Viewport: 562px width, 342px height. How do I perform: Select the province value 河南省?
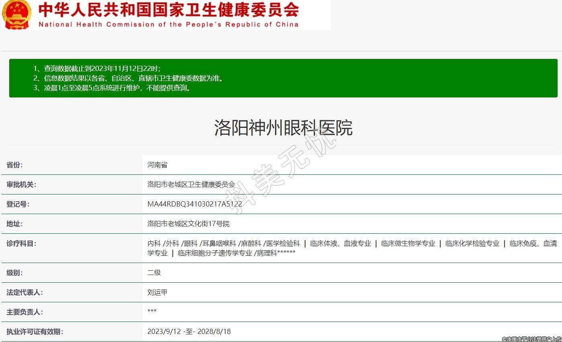(157, 165)
